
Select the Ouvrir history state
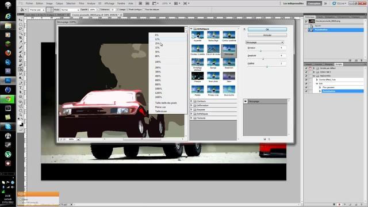336,25
